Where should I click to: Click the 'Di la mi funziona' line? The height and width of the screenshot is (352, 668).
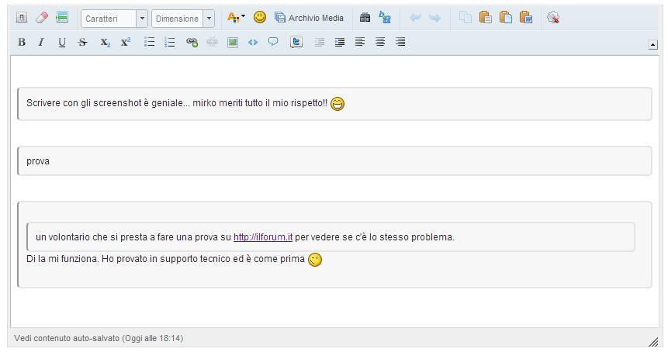(165, 259)
